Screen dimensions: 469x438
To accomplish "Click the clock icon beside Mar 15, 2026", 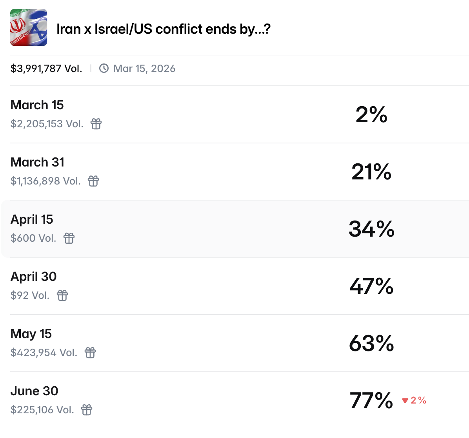I will click(x=104, y=69).
